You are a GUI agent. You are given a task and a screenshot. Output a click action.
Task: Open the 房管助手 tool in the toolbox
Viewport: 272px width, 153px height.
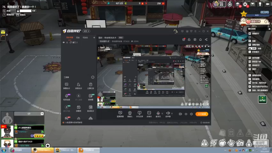[x=79, y=86]
